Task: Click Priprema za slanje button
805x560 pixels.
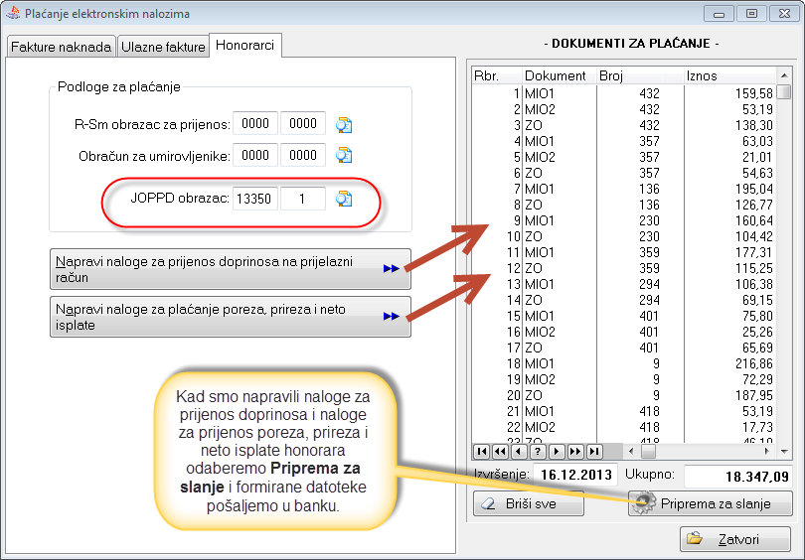Action: click(x=710, y=503)
